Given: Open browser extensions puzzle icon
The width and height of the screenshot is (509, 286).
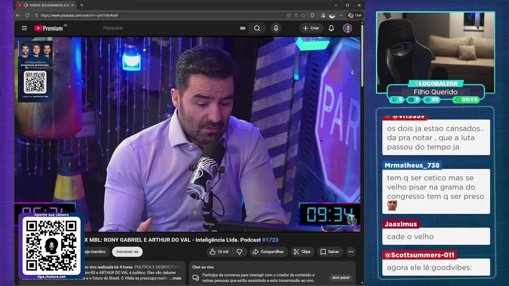Looking at the screenshot, I should [313, 15].
